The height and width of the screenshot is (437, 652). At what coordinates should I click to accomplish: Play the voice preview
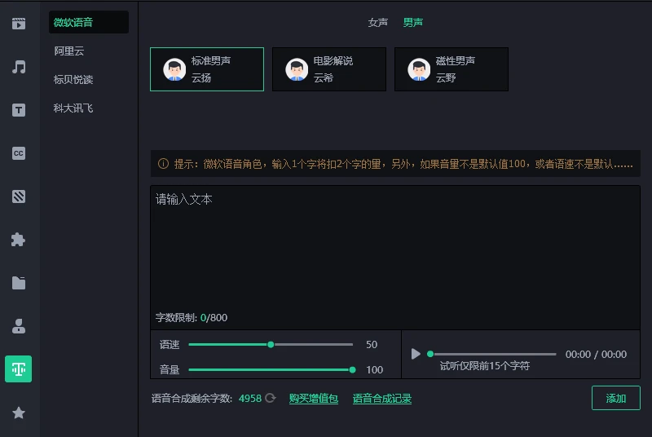(x=416, y=354)
